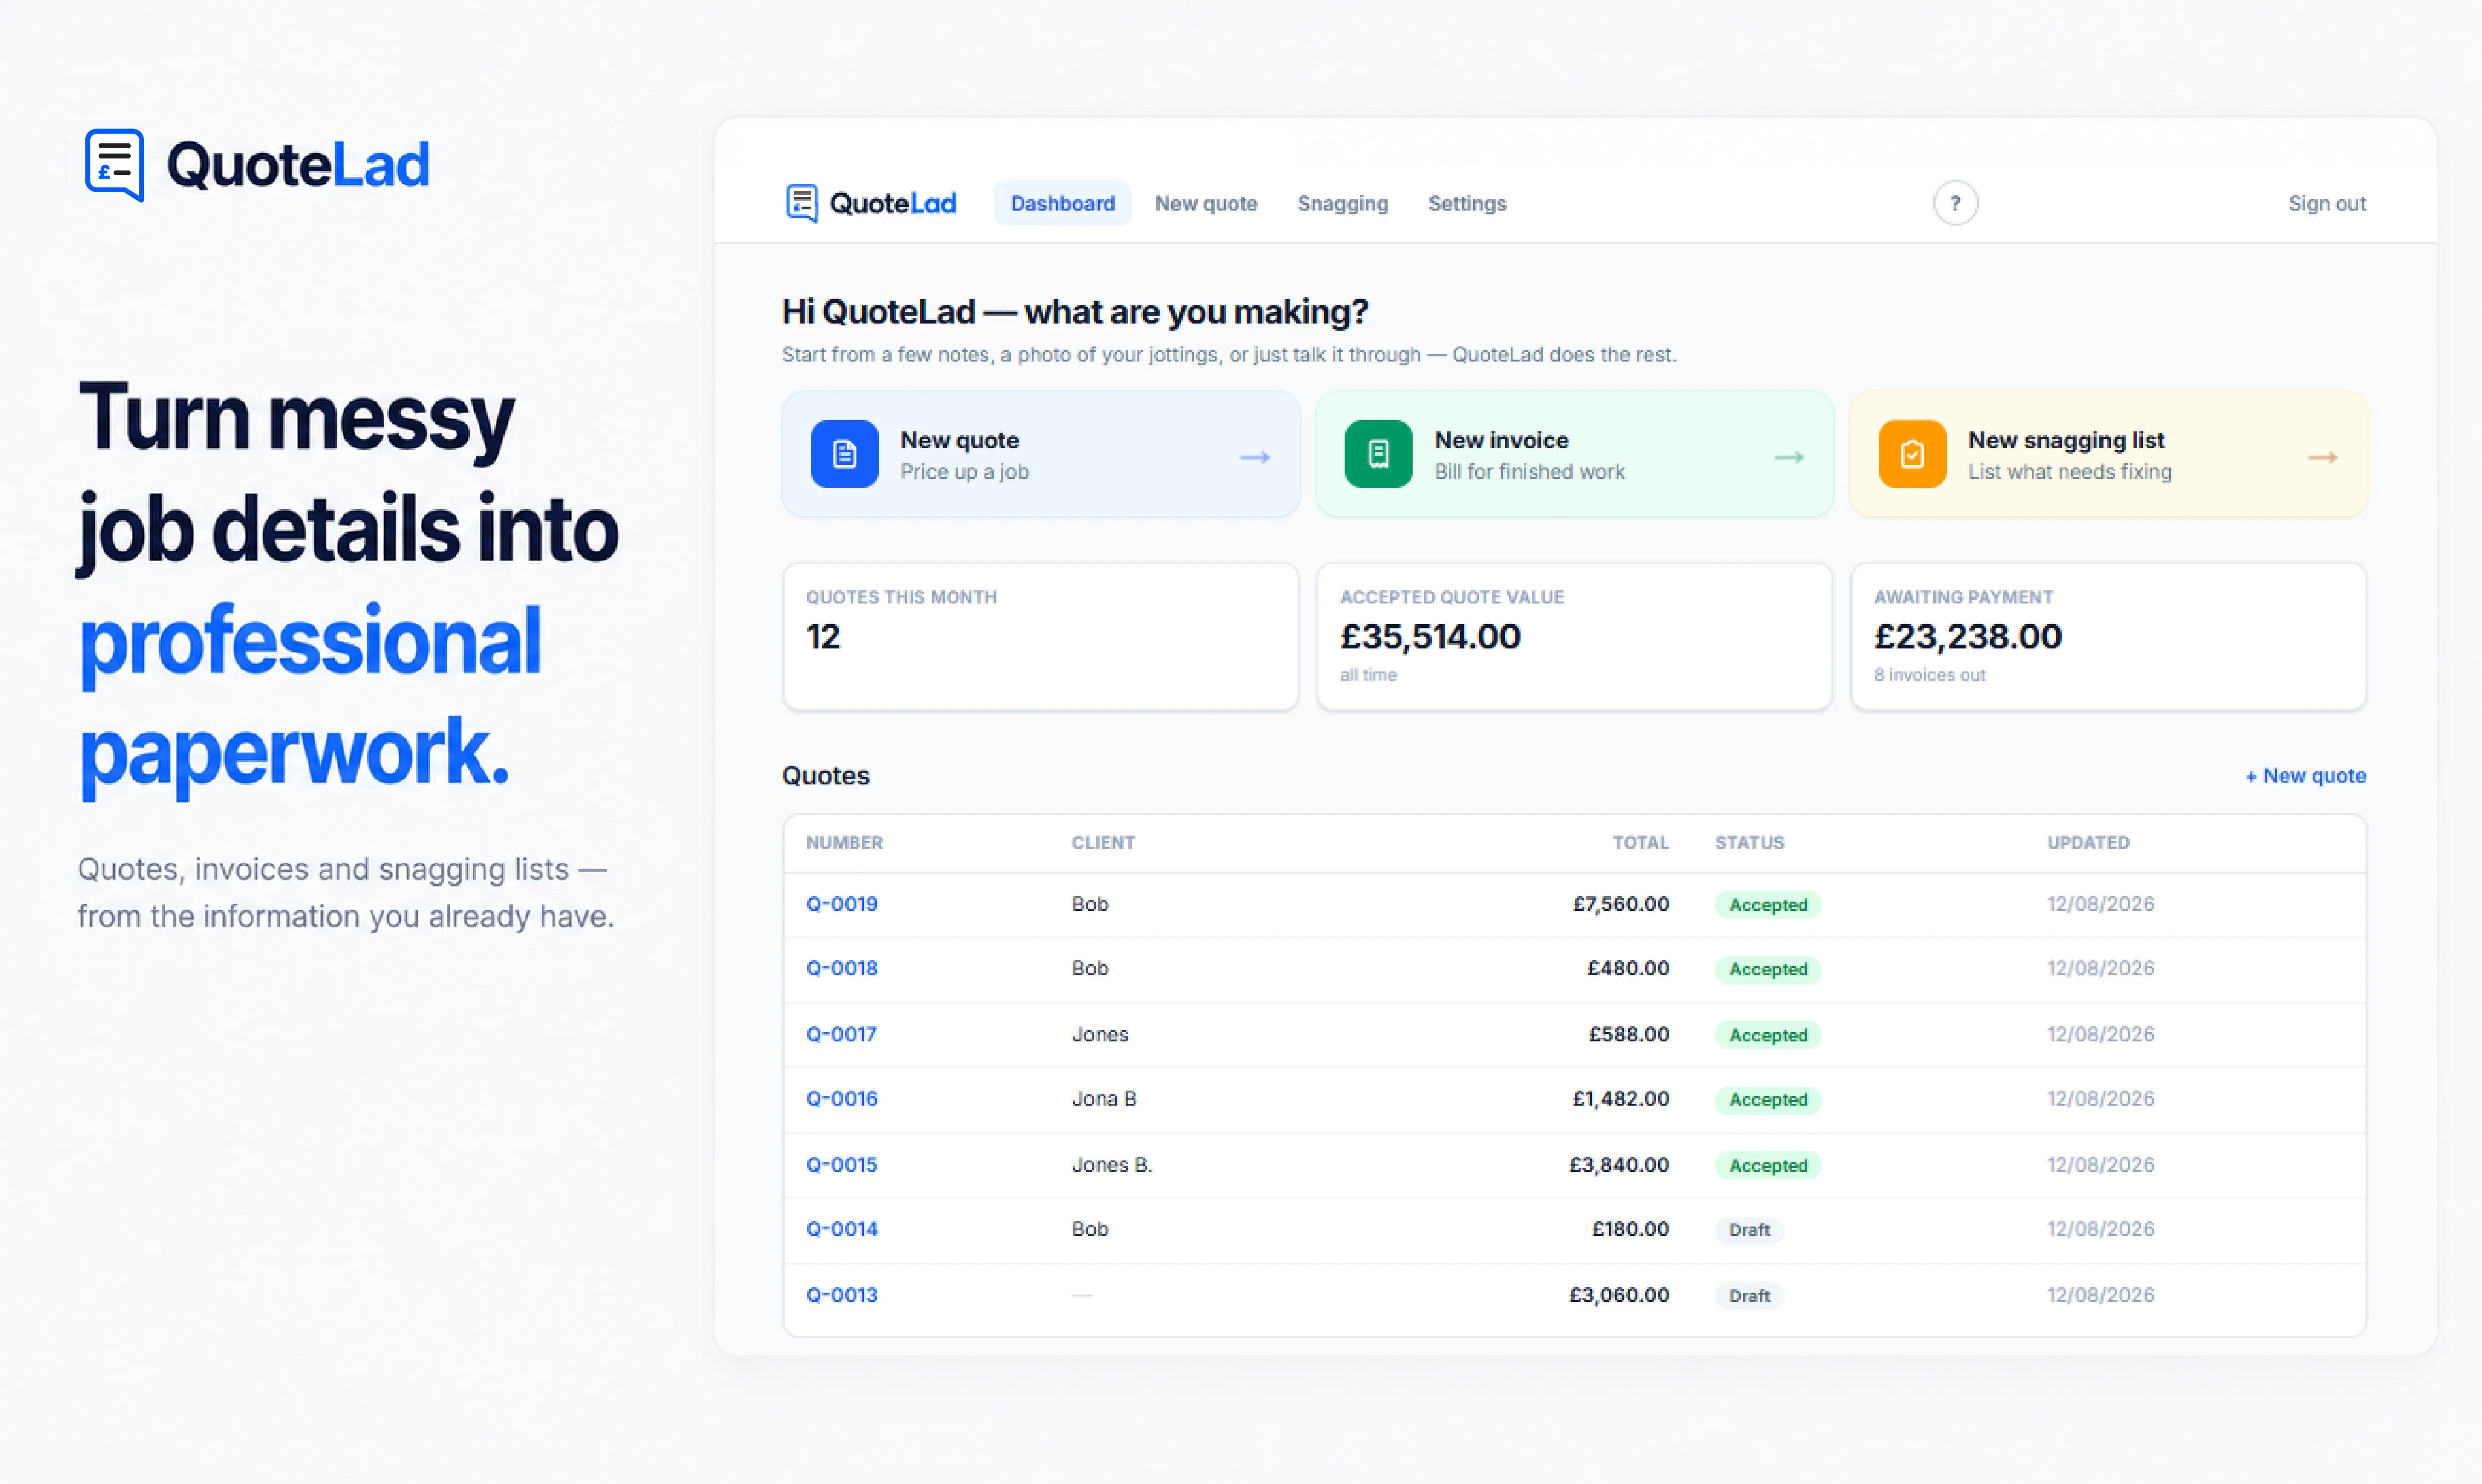Open the New quote nav tab
Image resolution: width=2482 pixels, height=1484 pixels.
(x=1206, y=203)
